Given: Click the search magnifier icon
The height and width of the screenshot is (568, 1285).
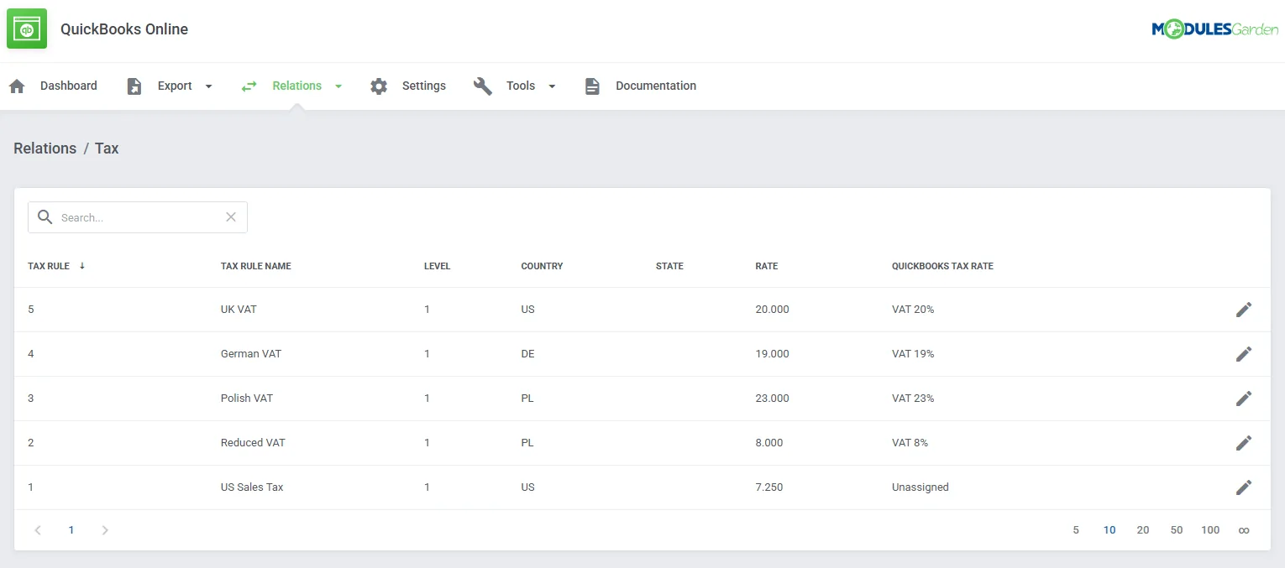Looking at the screenshot, I should coord(45,217).
